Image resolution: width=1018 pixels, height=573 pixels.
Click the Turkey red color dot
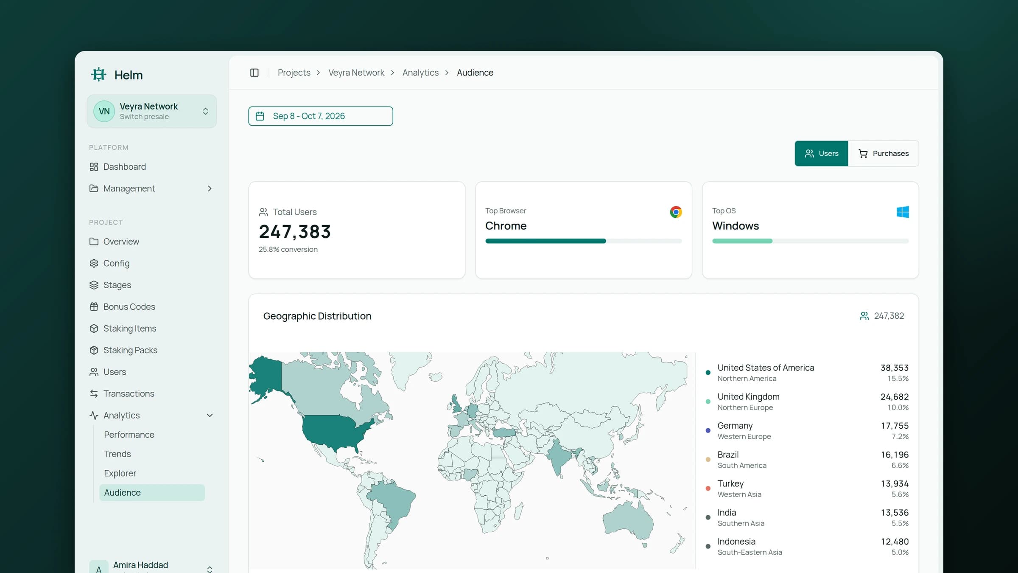tap(708, 489)
